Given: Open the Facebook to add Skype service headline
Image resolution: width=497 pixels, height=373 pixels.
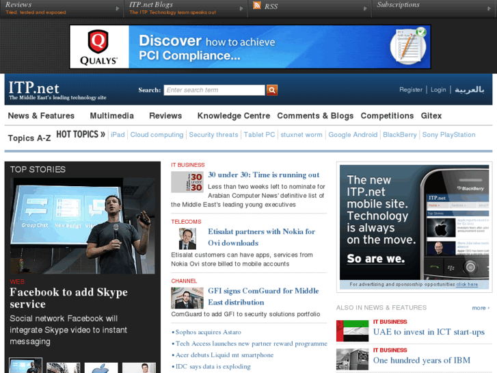Looking at the screenshot, I should click(69, 298).
